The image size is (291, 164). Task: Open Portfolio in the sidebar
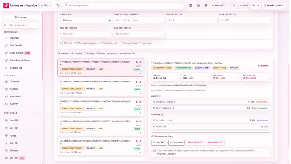[15, 82]
